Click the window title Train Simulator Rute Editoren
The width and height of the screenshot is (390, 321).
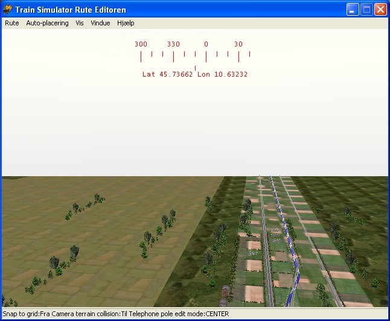[x=71, y=10]
